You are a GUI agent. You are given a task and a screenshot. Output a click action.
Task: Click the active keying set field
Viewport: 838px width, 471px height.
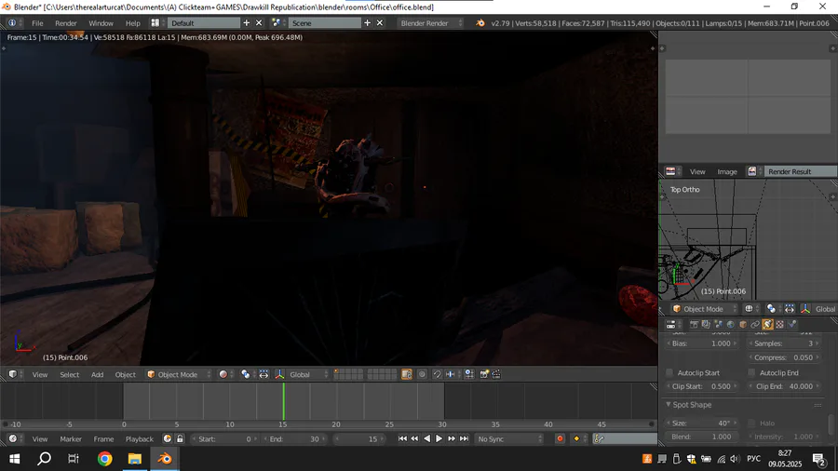click(x=624, y=439)
